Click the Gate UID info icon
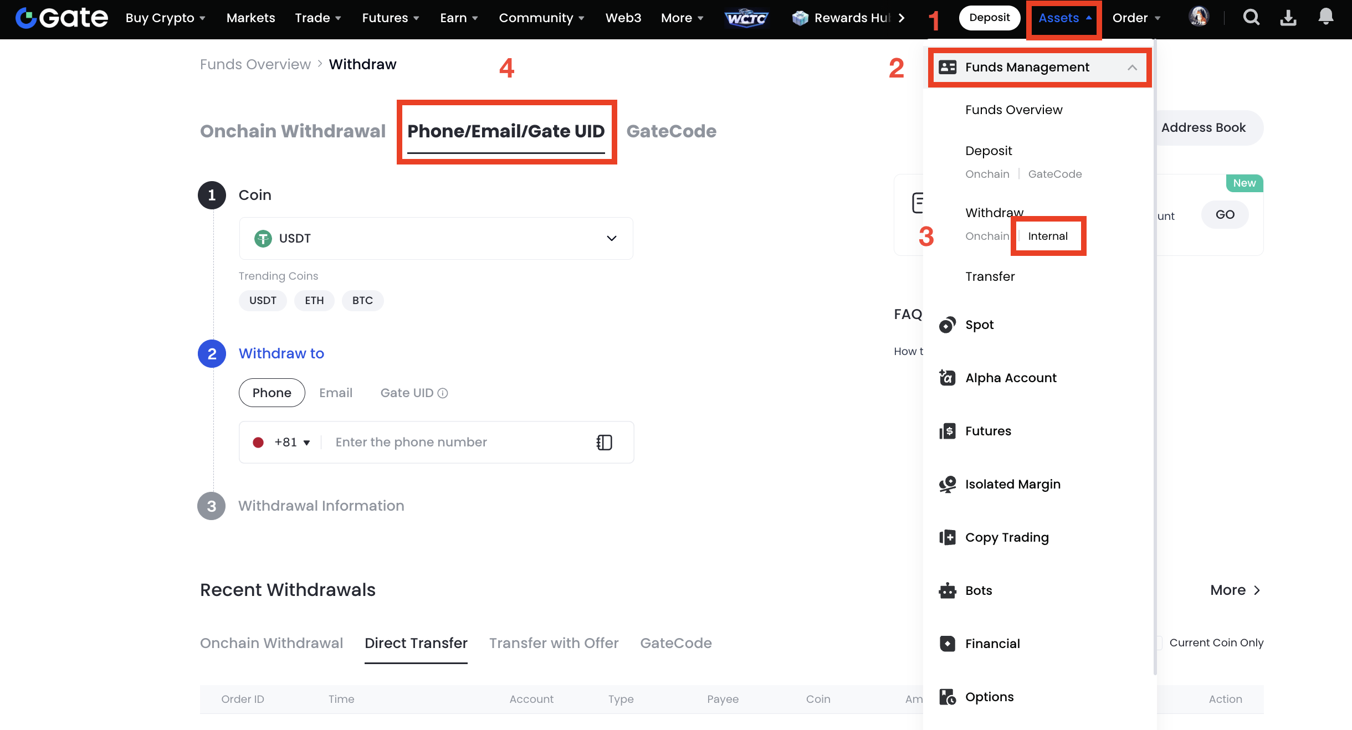This screenshot has height=730, width=1352. [x=443, y=393]
